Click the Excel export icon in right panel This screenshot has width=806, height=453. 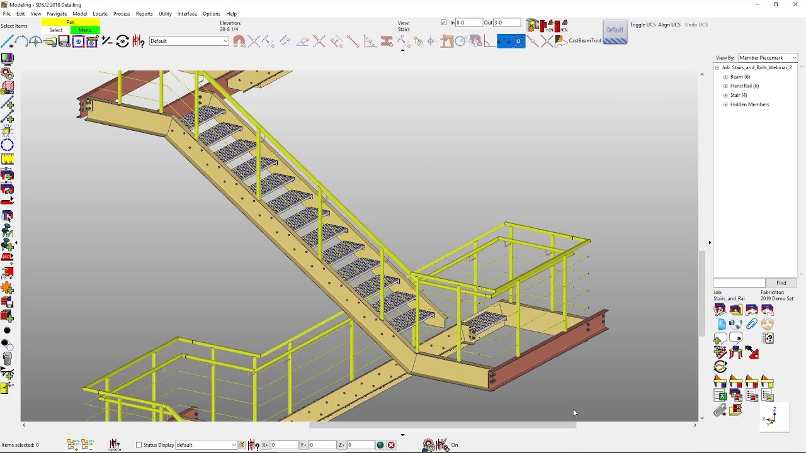(x=720, y=396)
